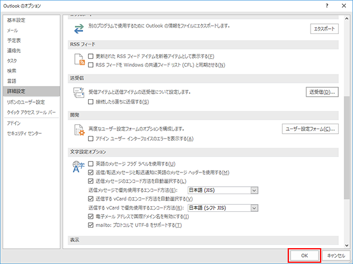Enable 接続したら直ちに送信する checkbox

91,102
